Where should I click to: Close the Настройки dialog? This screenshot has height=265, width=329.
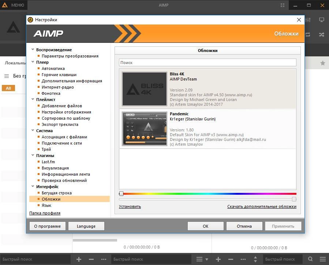click(299, 20)
